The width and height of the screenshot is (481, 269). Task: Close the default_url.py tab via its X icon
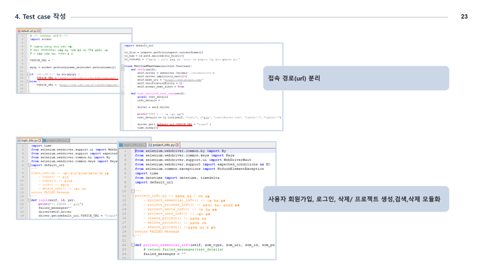pos(38,30)
